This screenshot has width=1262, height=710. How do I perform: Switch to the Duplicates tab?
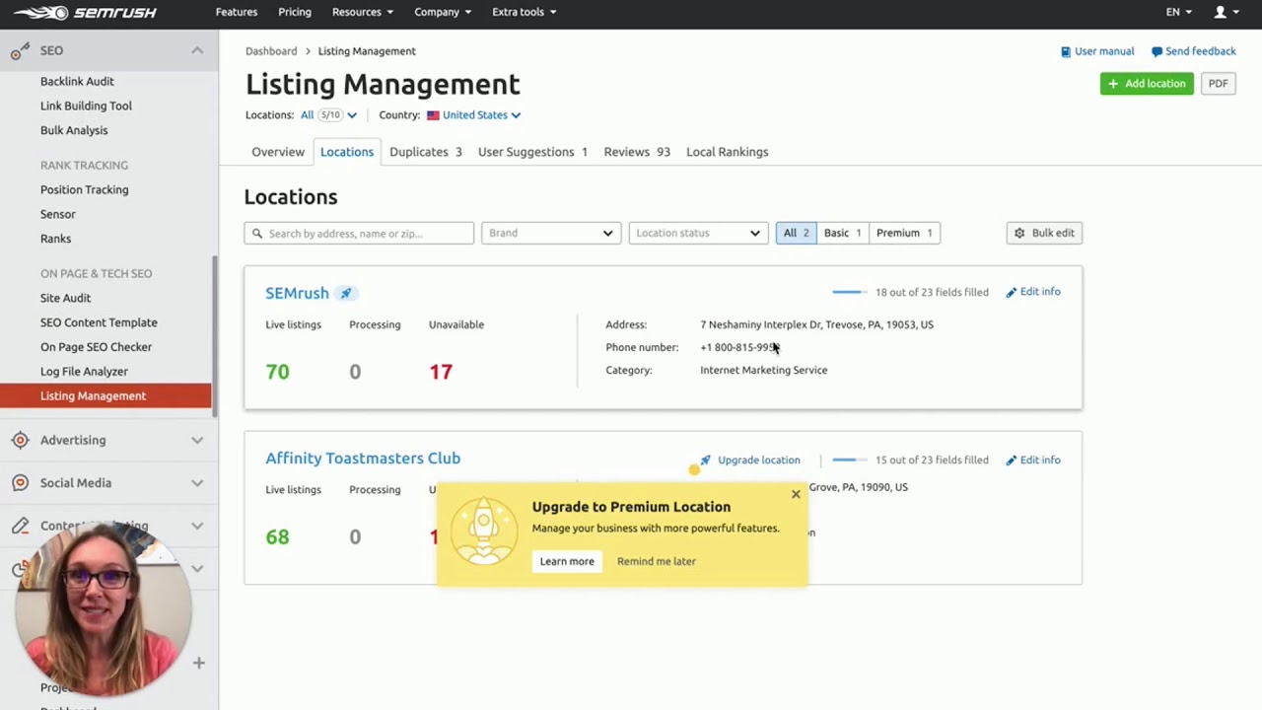[x=426, y=152]
